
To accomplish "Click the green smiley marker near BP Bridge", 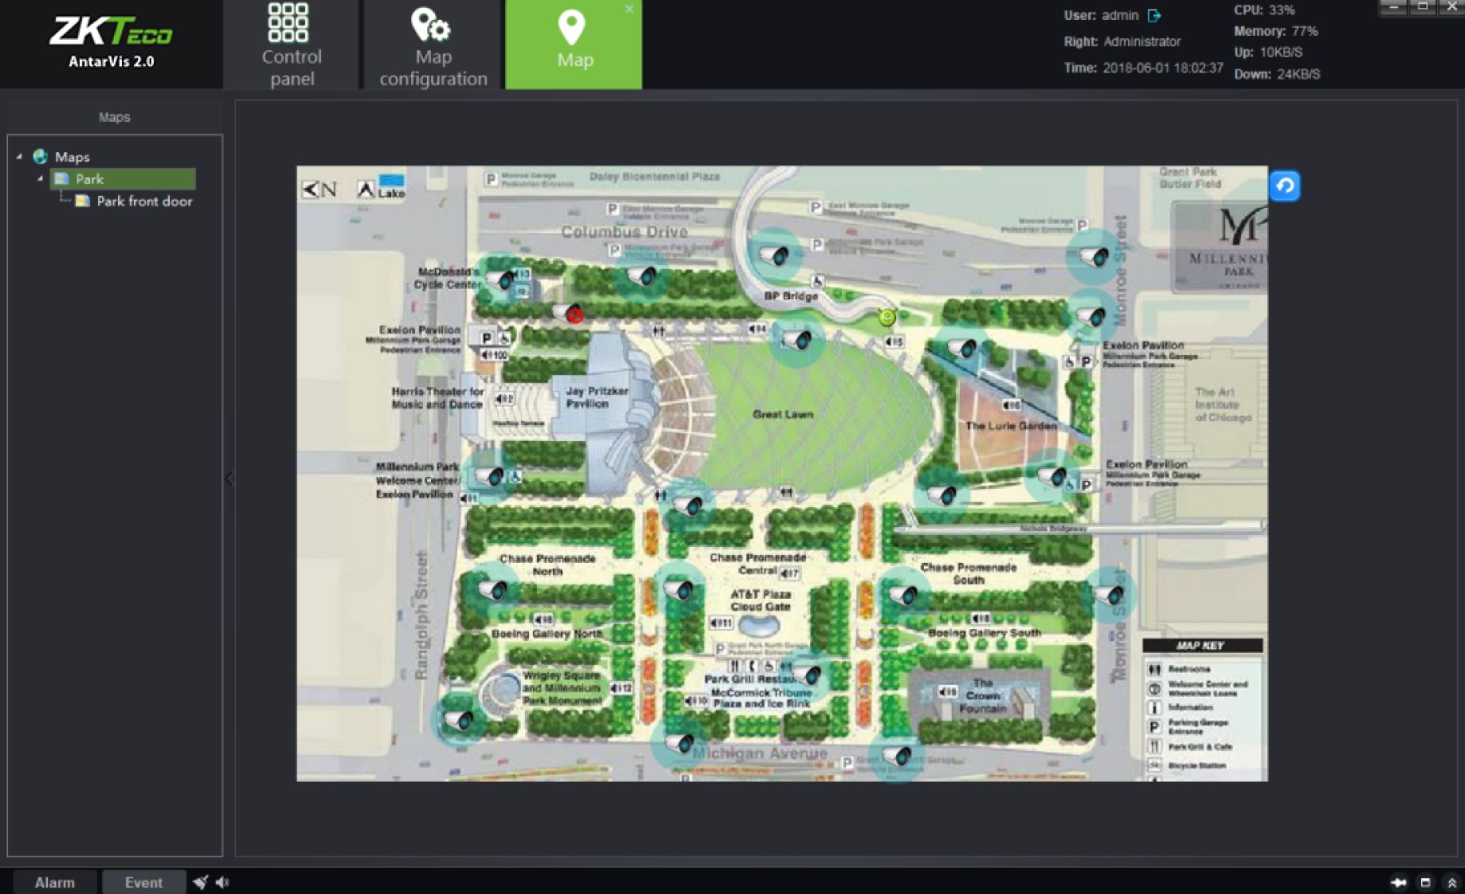I will point(887,317).
